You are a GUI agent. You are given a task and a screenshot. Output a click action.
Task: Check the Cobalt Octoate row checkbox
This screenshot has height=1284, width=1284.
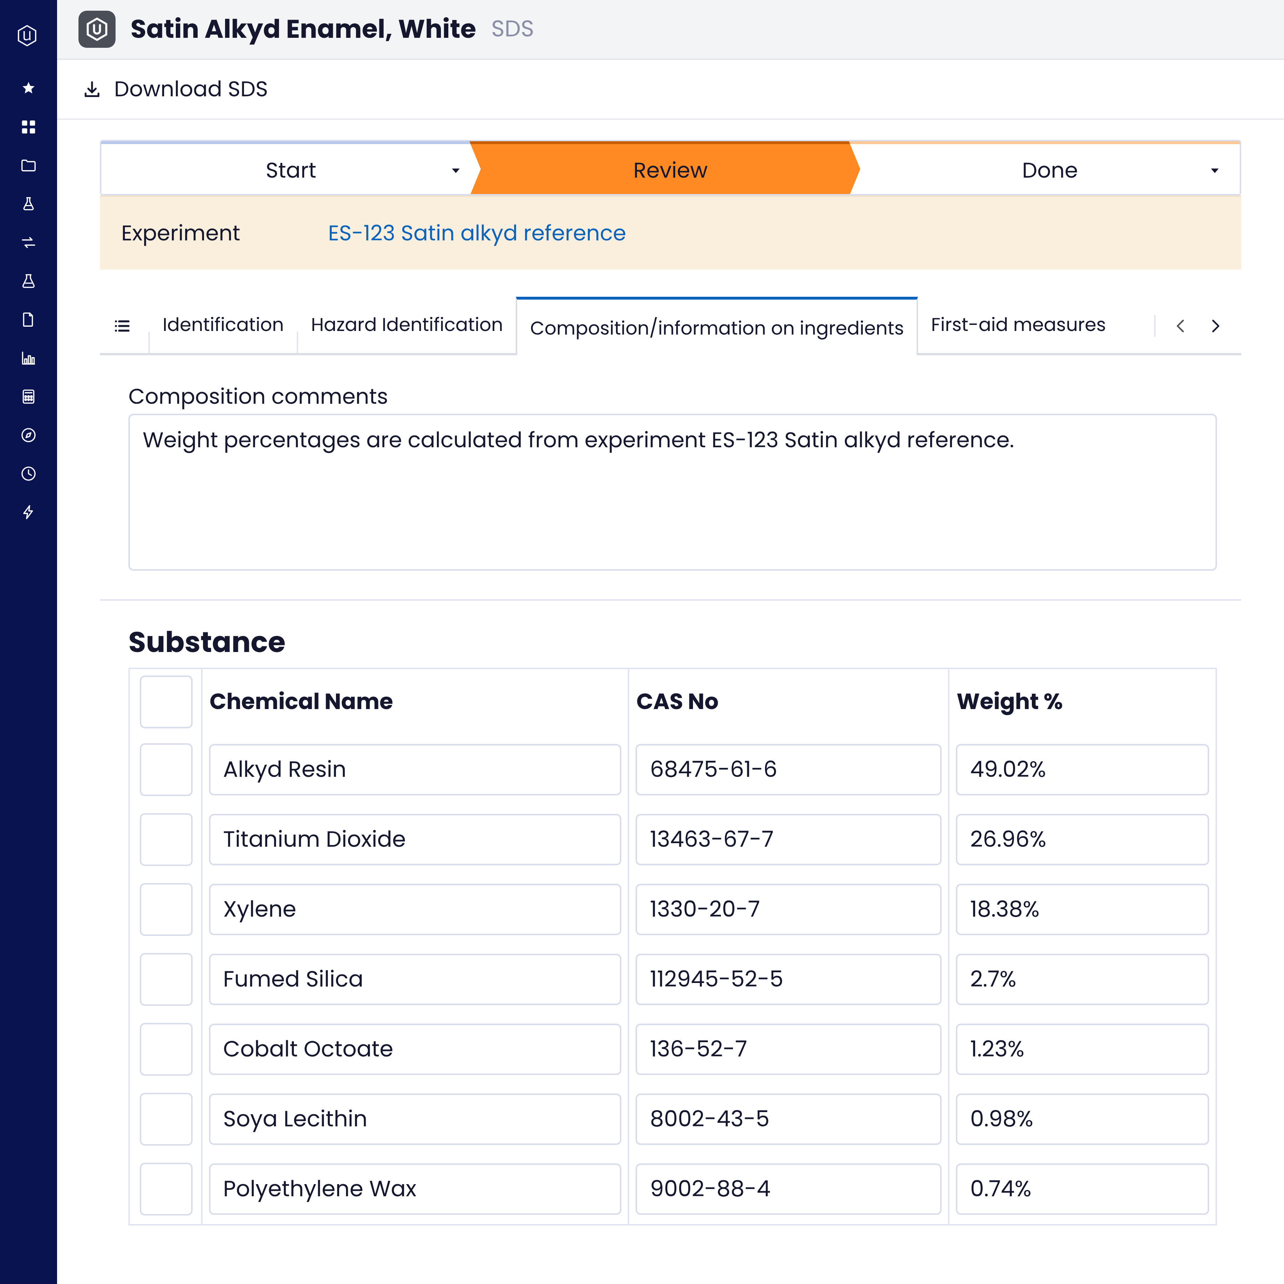(166, 1049)
